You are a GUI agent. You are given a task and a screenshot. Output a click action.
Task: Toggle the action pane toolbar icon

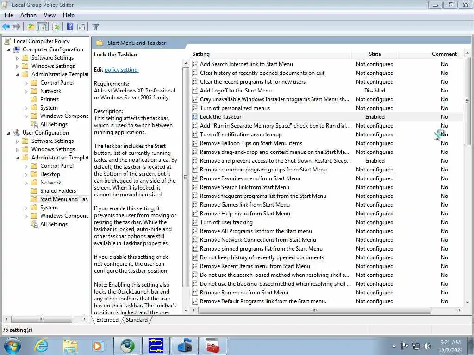coord(81,26)
